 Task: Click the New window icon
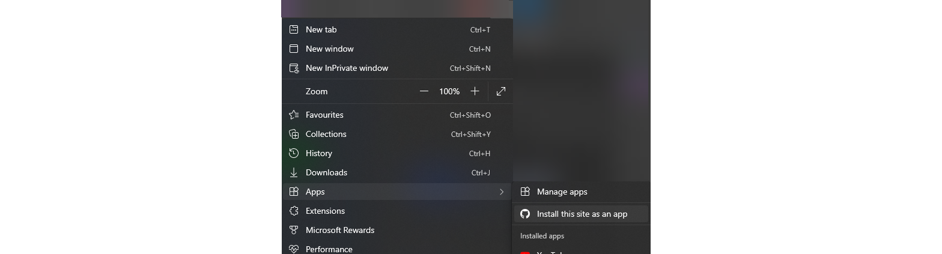pos(294,49)
